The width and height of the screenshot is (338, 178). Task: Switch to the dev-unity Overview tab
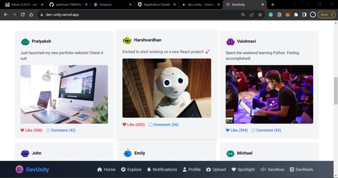pyautogui.click(x=200, y=5)
